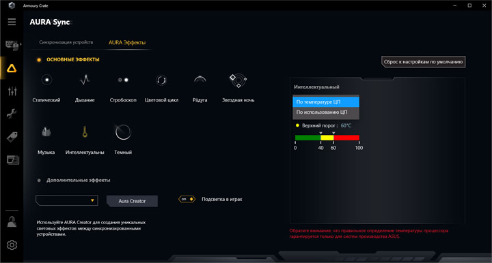Select the Радуга rainbow effect icon

pyautogui.click(x=200, y=80)
